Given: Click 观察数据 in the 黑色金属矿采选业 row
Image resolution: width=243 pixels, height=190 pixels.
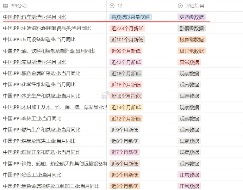Looking at the screenshot, I should point(189,73).
